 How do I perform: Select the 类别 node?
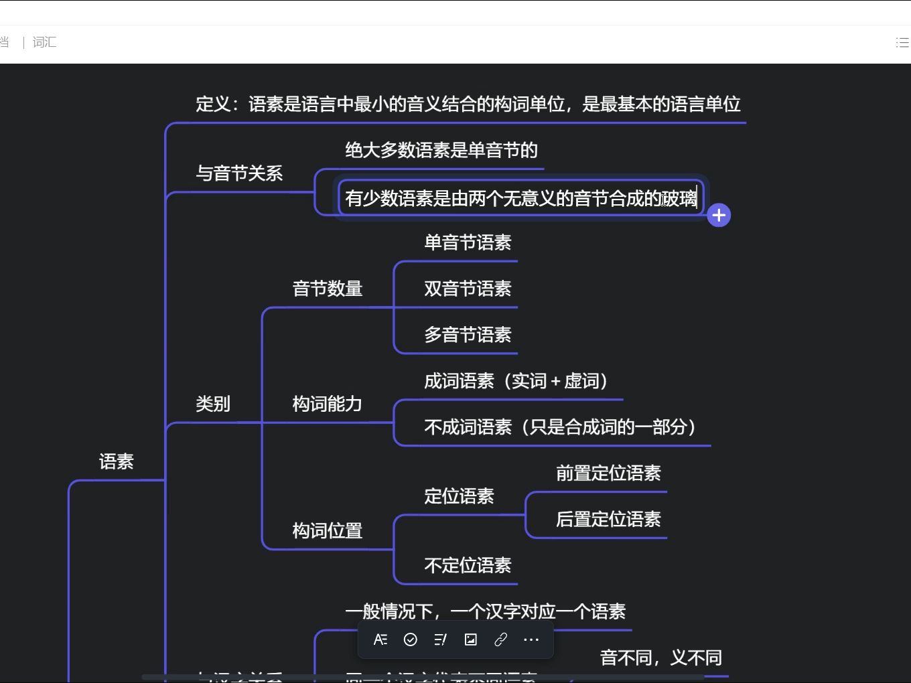coord(213,404)
